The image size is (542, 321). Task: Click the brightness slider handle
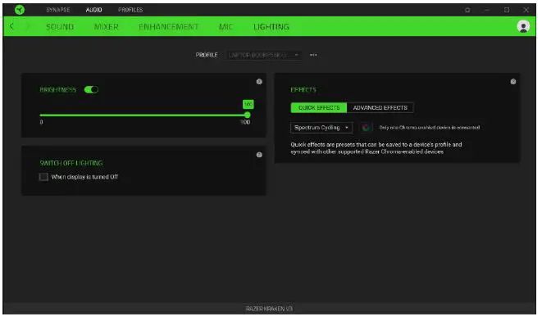[x=247, y=115]
